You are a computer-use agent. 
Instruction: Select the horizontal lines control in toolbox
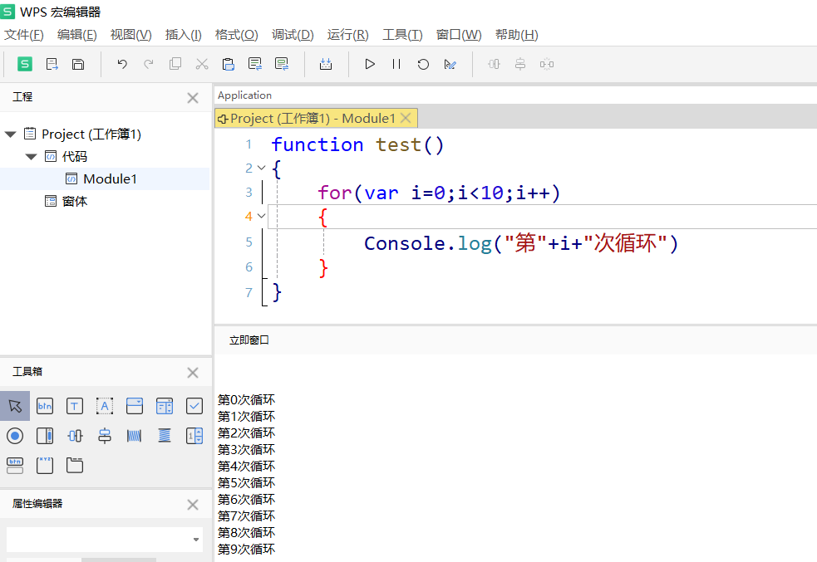click(x=164, y=436)
